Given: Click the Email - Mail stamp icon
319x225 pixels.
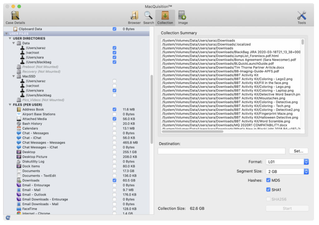Looking at the screenshot, I should (x=19, y=190).
